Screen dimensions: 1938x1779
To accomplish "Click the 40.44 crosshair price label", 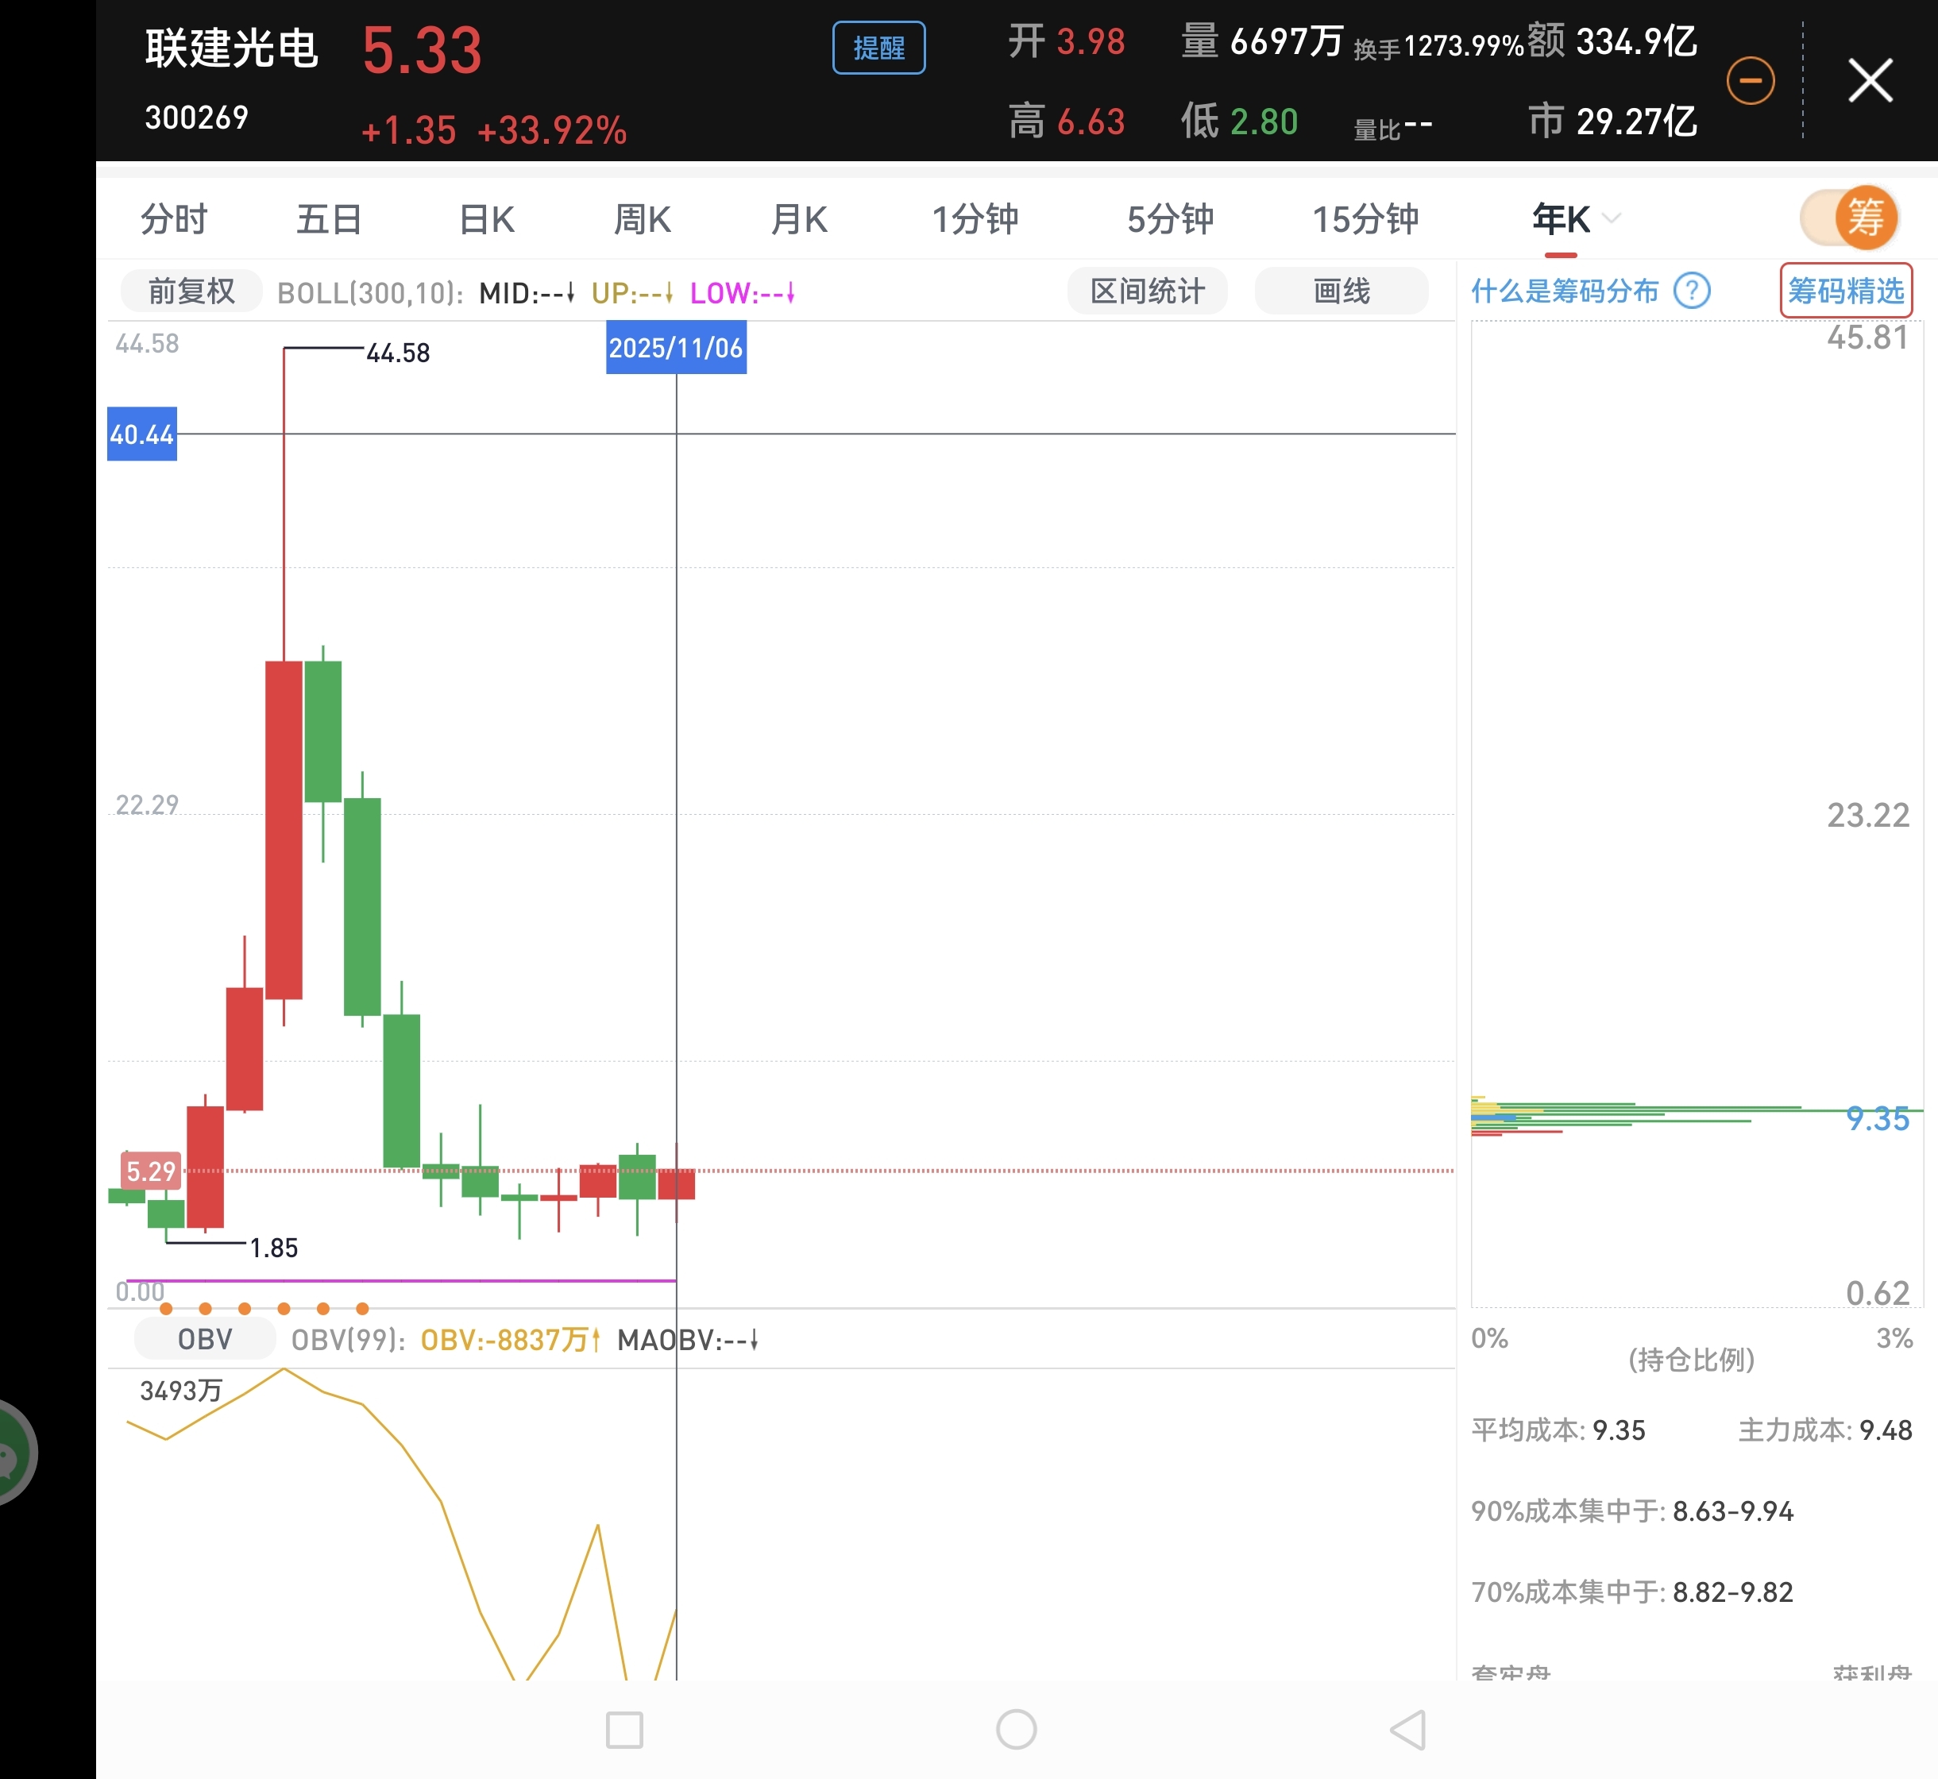I will (141, 434).
